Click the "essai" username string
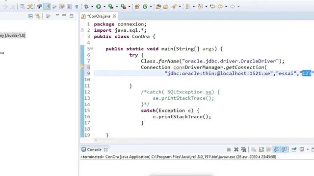 tap(286, 73)
